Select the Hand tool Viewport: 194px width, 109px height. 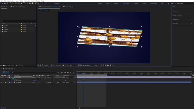(x=5, y=3)
